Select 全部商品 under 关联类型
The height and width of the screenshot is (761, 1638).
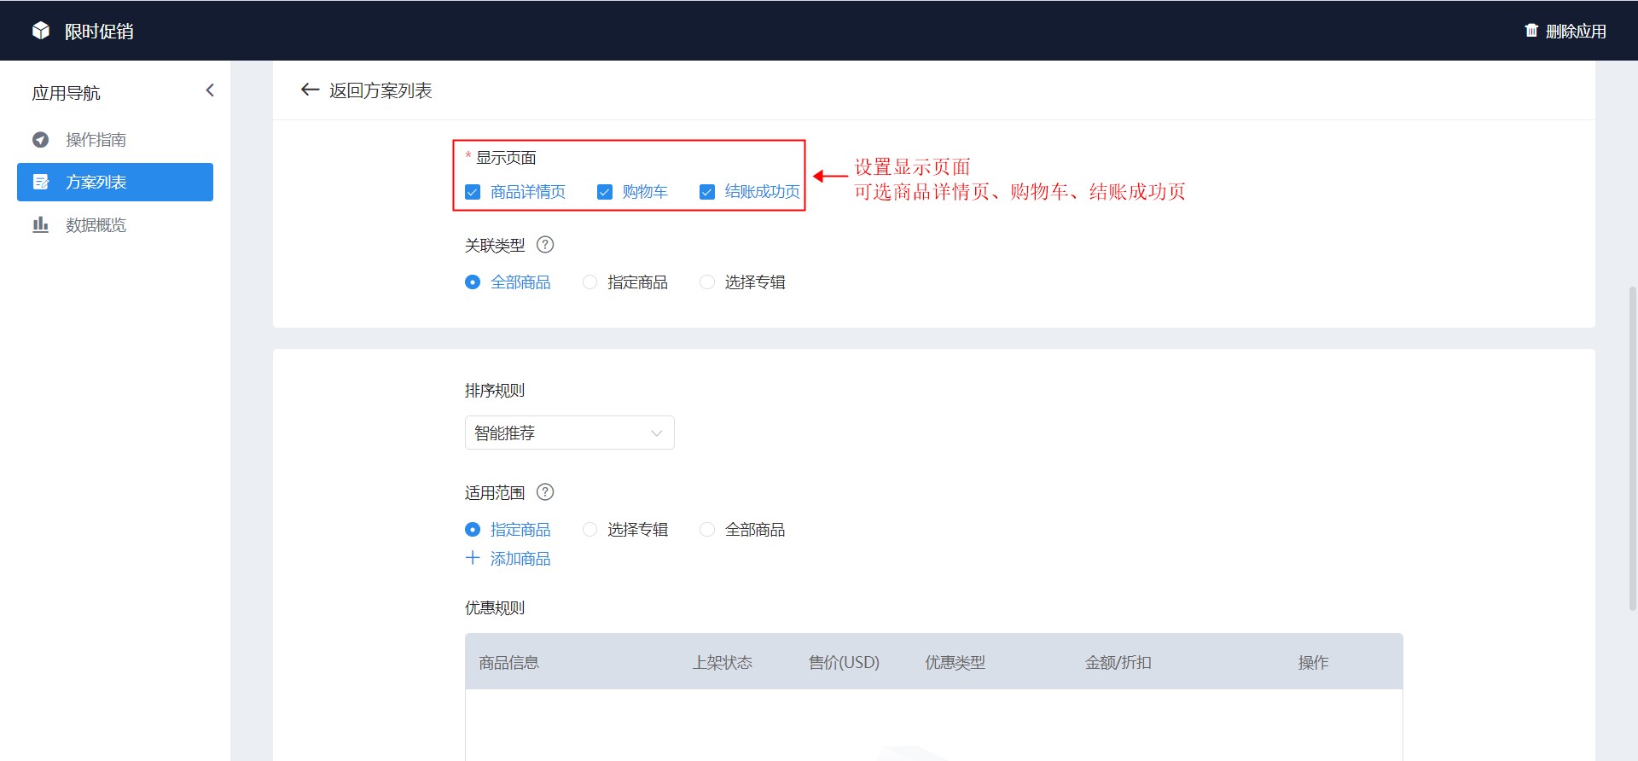[473, 282]
